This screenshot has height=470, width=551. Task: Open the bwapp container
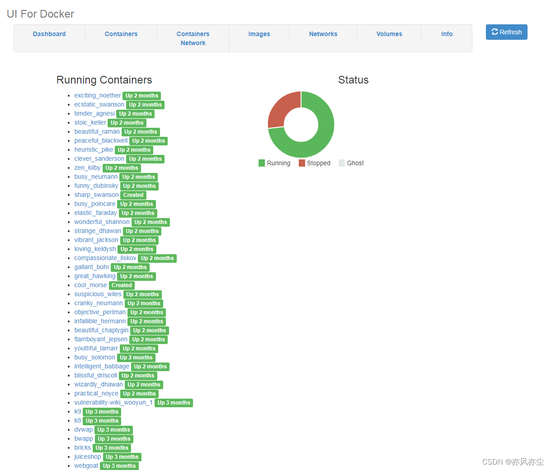point(84,438)
